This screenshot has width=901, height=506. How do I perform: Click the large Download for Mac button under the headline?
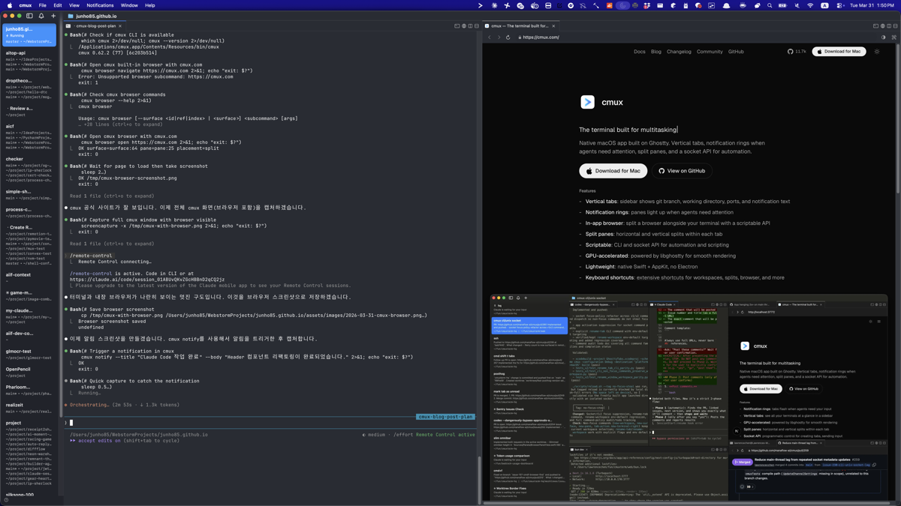tap(613, 171)
